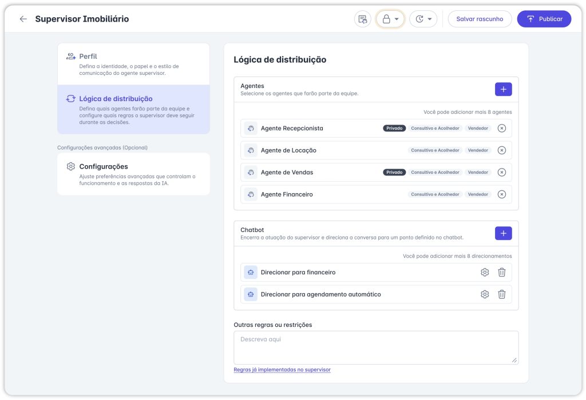Click the back arrow beside Supervisor Imobiliário
Viewport: 586px width, 400px height.
click(23, 19)
